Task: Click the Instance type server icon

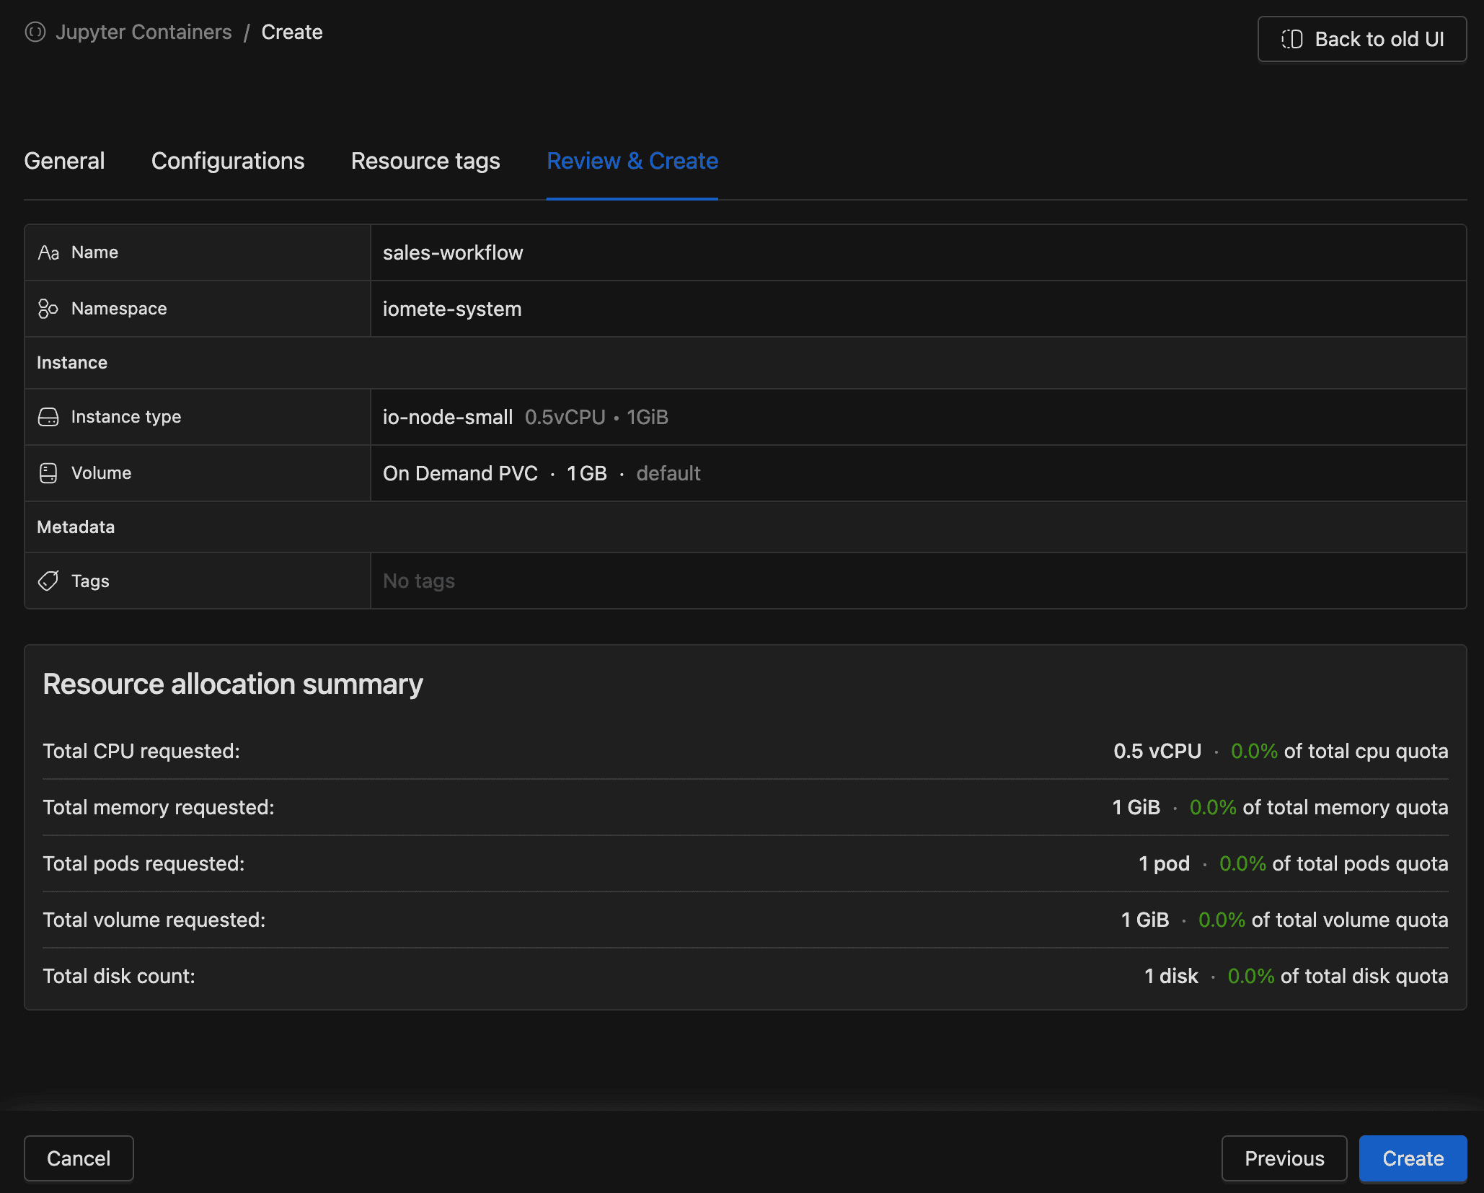Action: pos(48,417)
